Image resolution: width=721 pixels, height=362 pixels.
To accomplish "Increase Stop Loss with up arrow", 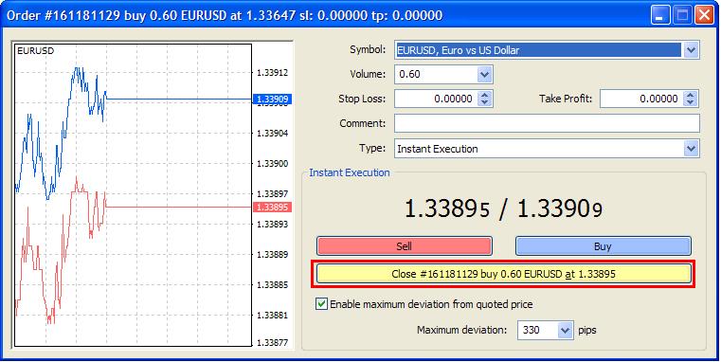I will click(485, 95).
